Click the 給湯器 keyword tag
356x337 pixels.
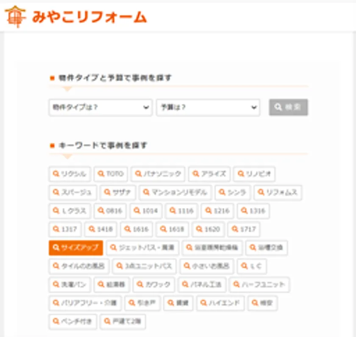[x=112, y=285]
